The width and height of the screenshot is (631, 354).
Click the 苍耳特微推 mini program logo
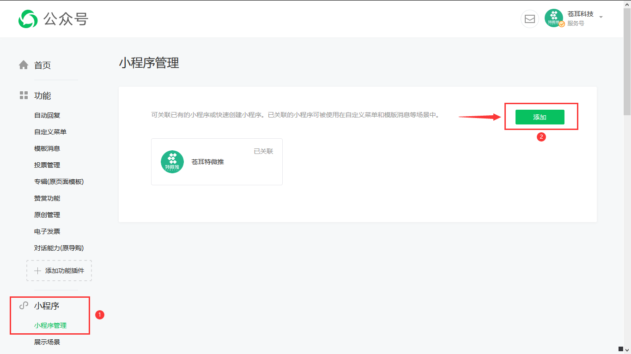tap(172, 162)
